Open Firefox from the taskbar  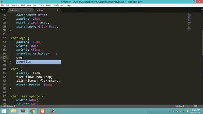[52, 111]
